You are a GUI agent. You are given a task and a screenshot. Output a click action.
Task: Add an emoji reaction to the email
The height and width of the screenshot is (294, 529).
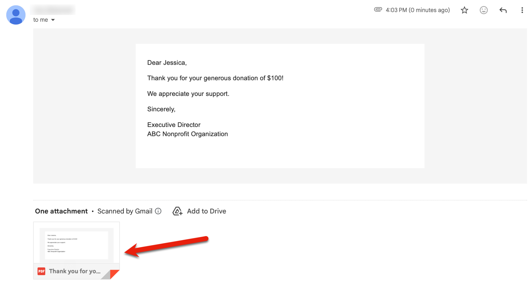(x=483, y=10)
